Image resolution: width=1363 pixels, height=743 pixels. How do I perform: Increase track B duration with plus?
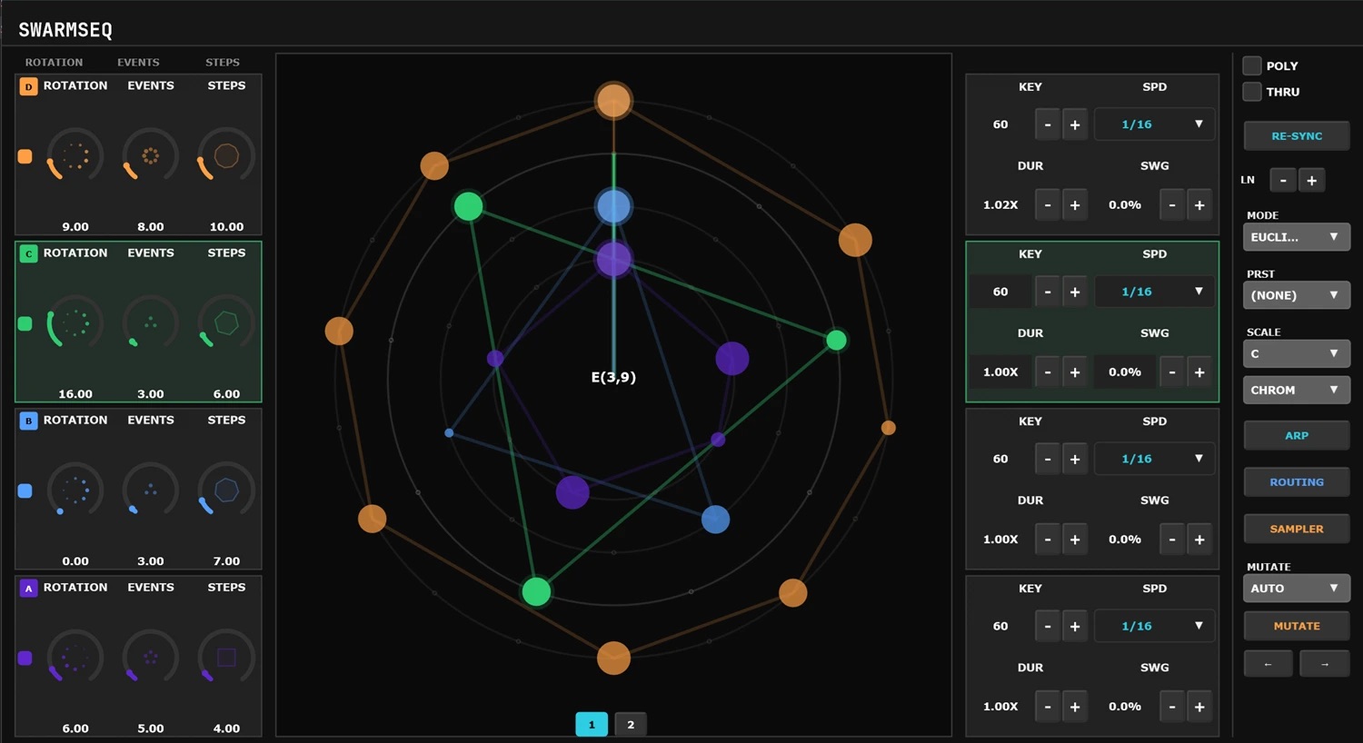coord(1075,540)
